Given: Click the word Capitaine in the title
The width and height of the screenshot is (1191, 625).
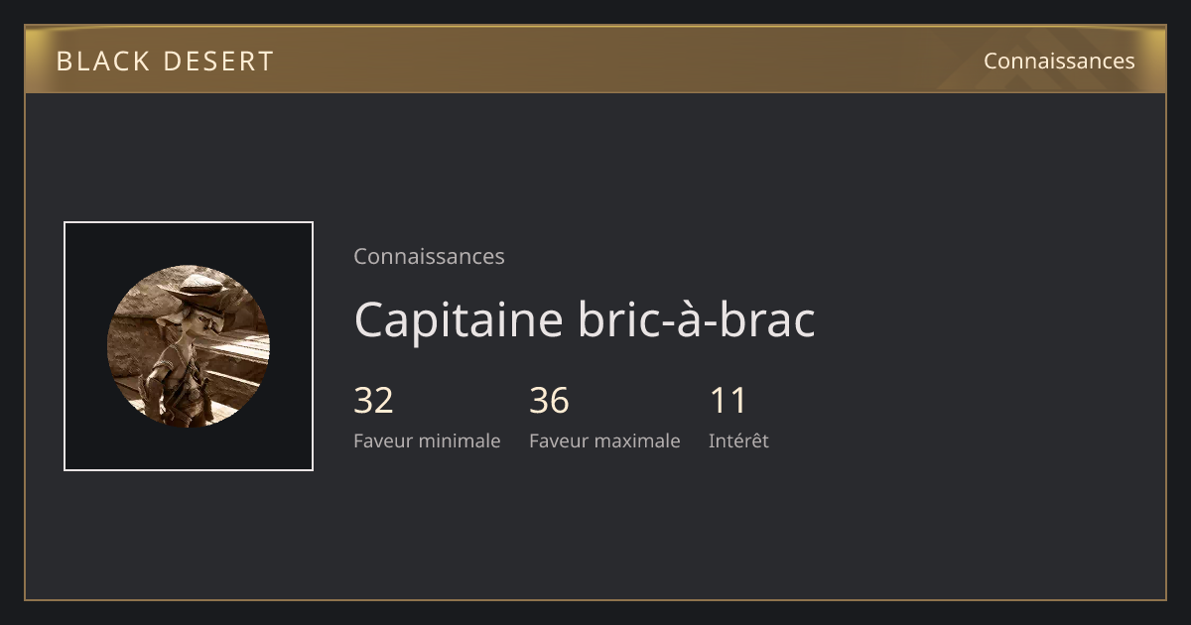Looking at the screenshot, I should [x=458, y=319].
